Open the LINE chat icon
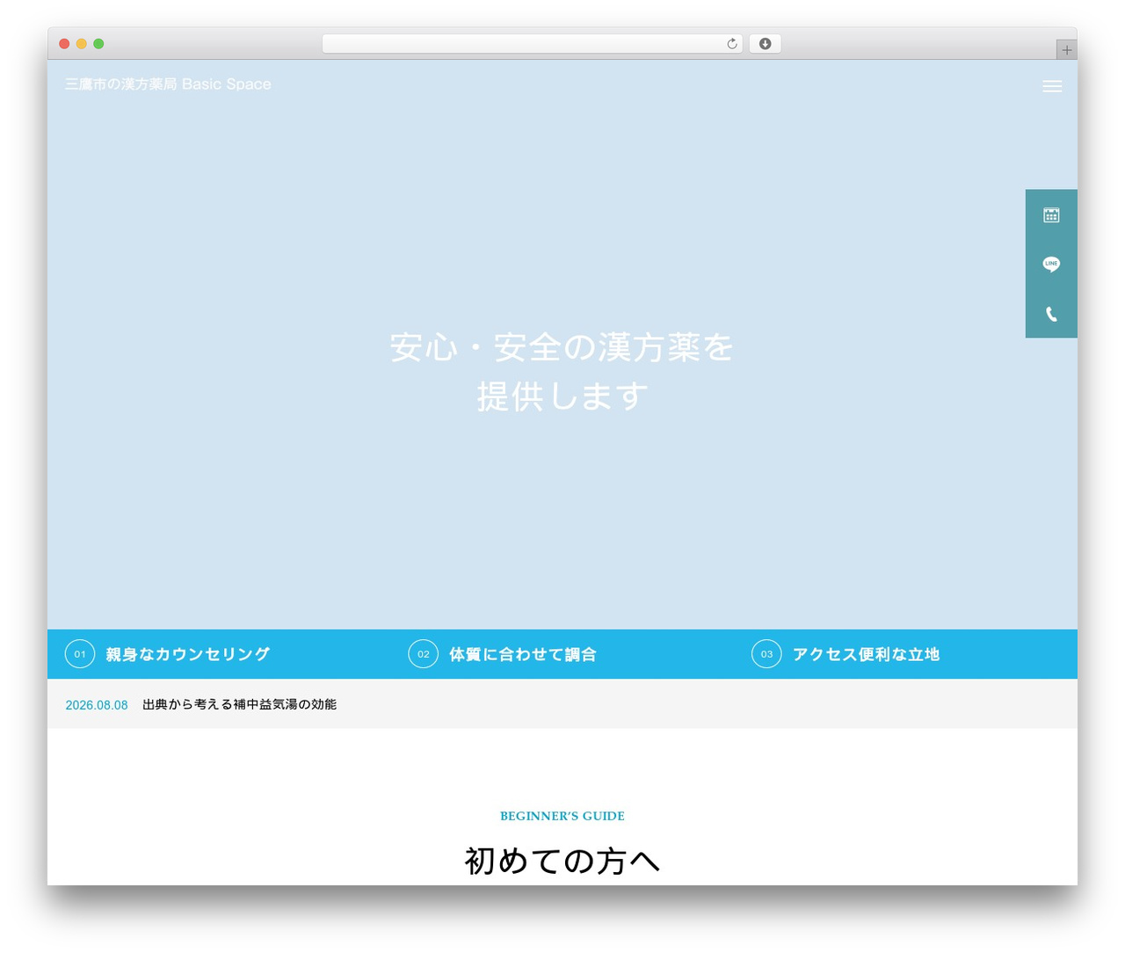 pos(1051,264)
